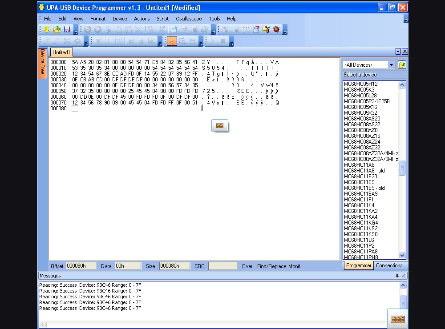The image size is (445, 329).
Task: Switch to the Connections tab
Action: 389,265
